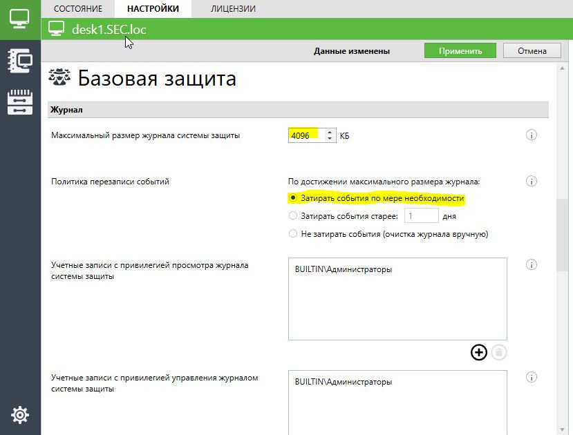Click the monitor icon beside desk1.SEC.loc
The height and width of the screenshot is (435, 573).
[x=56, y=29]
